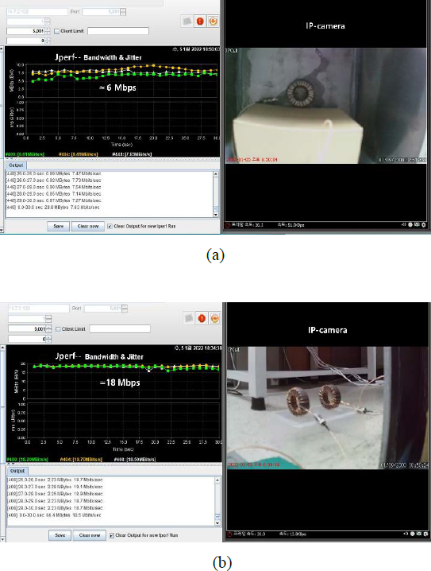The width and height of the screenshot is (431, 571).
Task: Click the gear settings icon in camera (a)
Action: click(423, 225)
